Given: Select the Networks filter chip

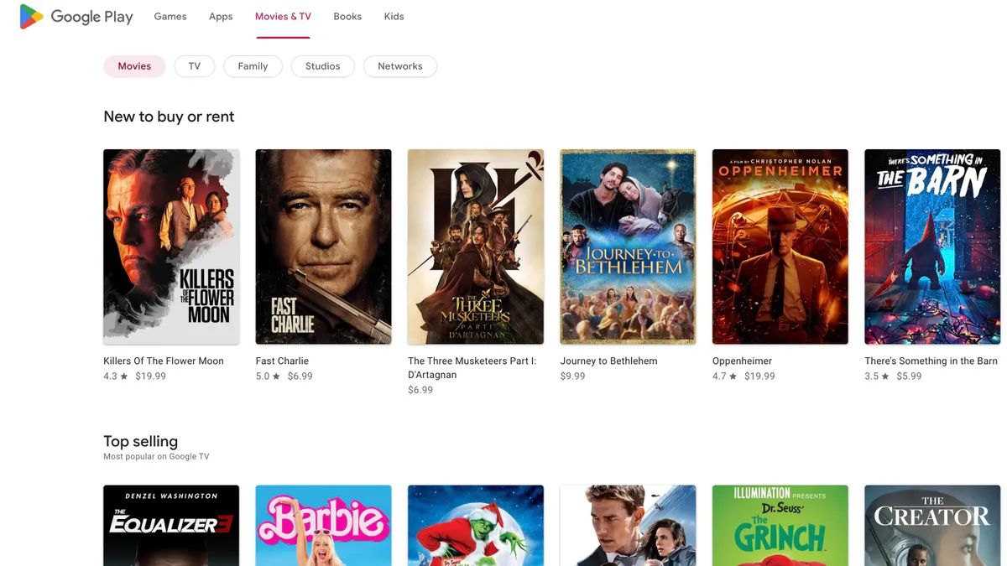Looking at the screenshot, I should (x=400, y=66).
